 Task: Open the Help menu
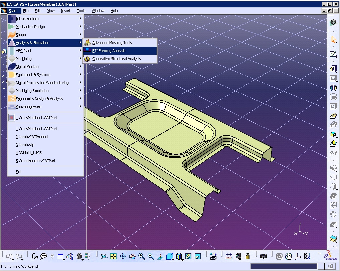pos(114,11)
